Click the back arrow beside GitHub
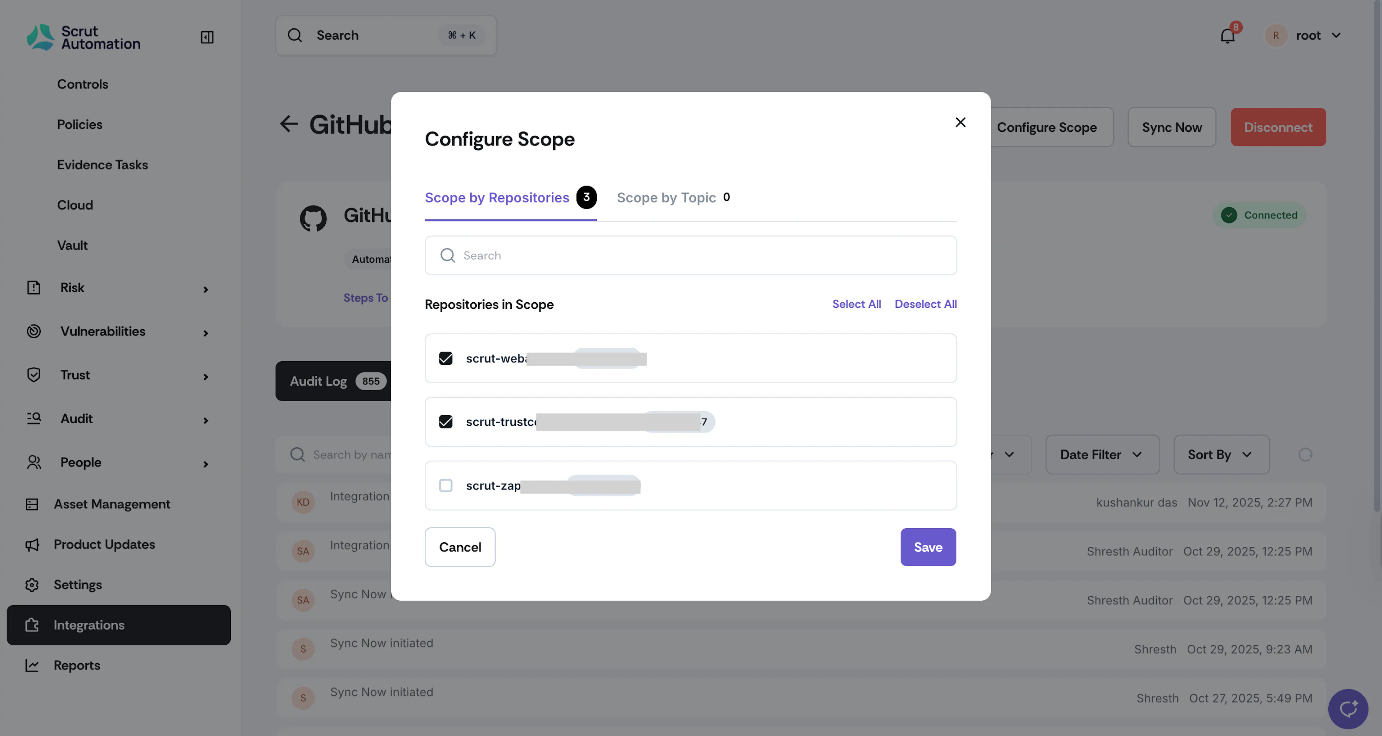The width and height of the screenshot is (1382, 736). [289, 124]
